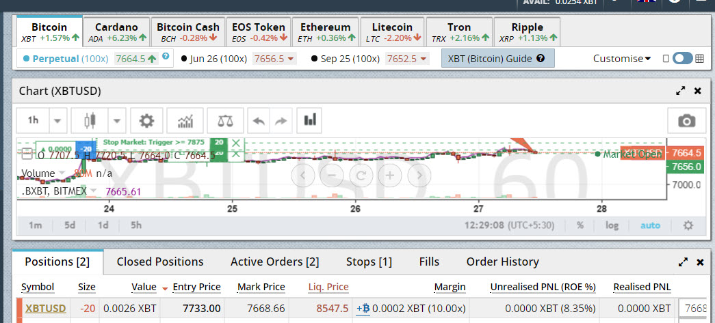Open the XBTUSD symbol link
This screenshot has height=323, width=715.
[46, 309]
